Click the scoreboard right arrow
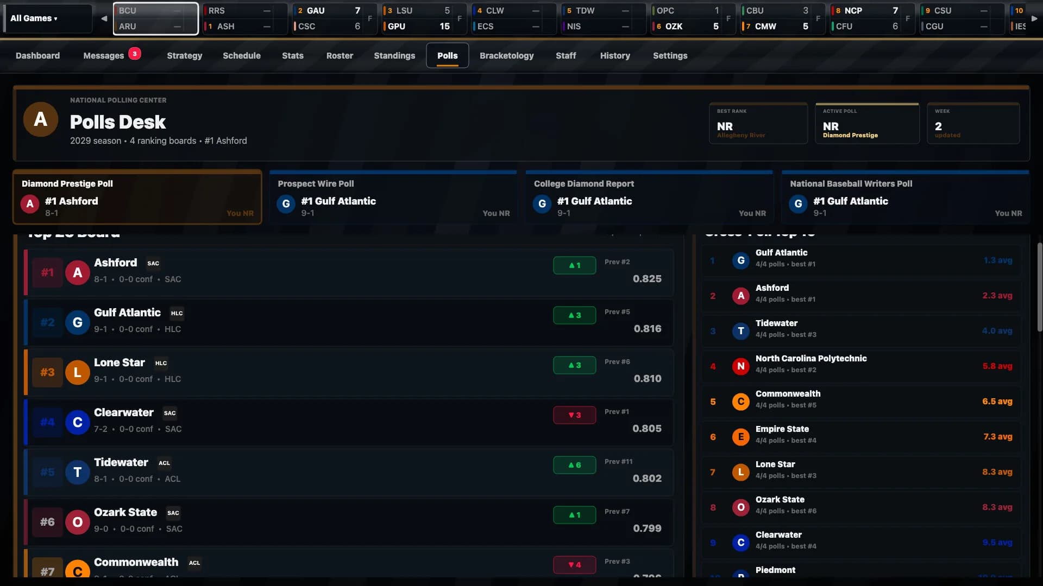This screenshot has height=586, width=1043. [x=1034, y=18]
